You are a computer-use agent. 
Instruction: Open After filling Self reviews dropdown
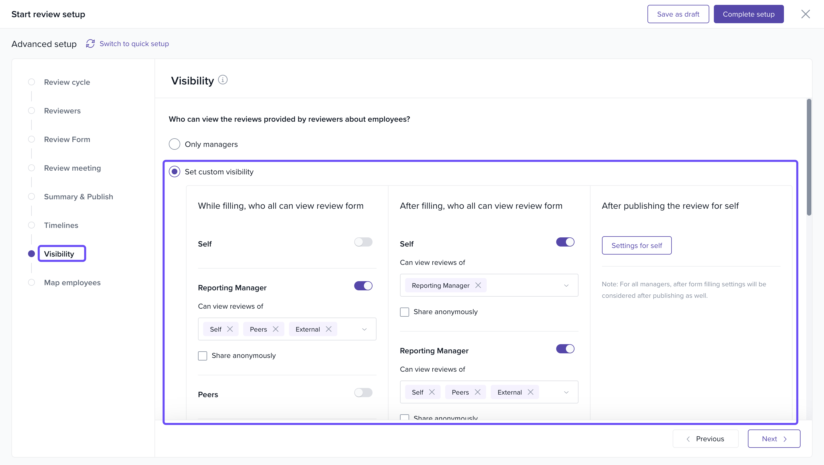pyautogui.click(x=566, y=285)
